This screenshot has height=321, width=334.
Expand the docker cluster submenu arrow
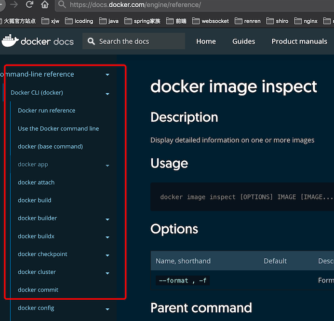pyautogui.click(x=107, y=273)
